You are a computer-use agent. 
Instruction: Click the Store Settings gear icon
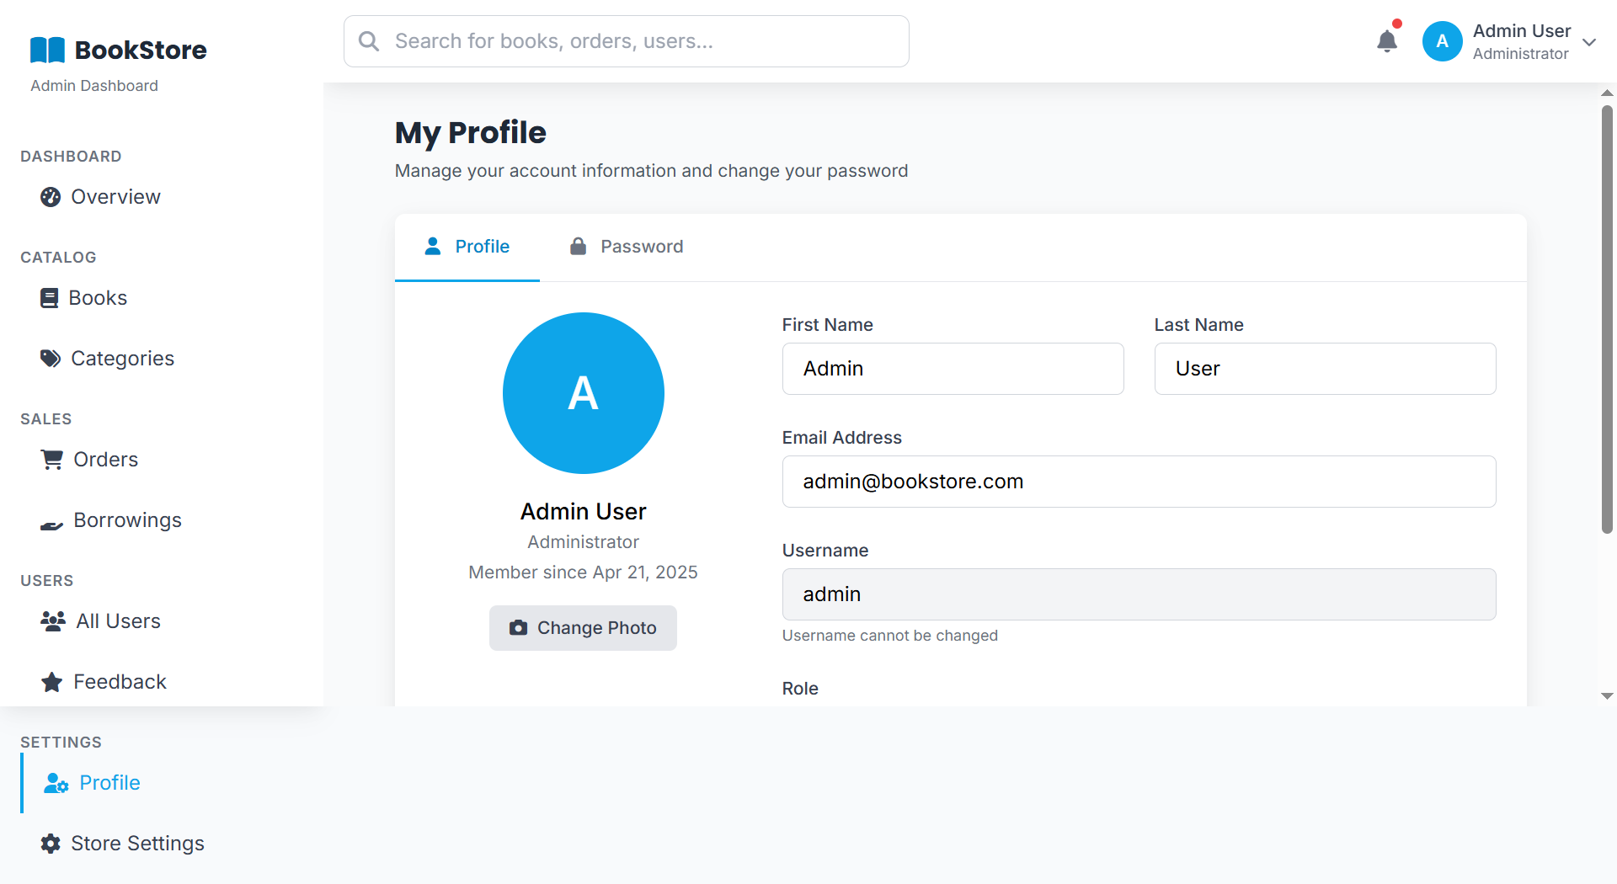51,844
